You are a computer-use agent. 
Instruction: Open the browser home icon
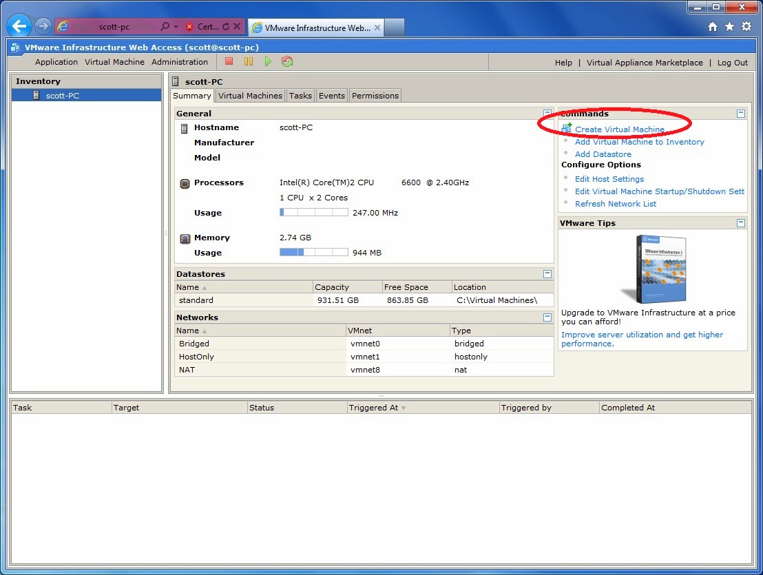point(713,27)
